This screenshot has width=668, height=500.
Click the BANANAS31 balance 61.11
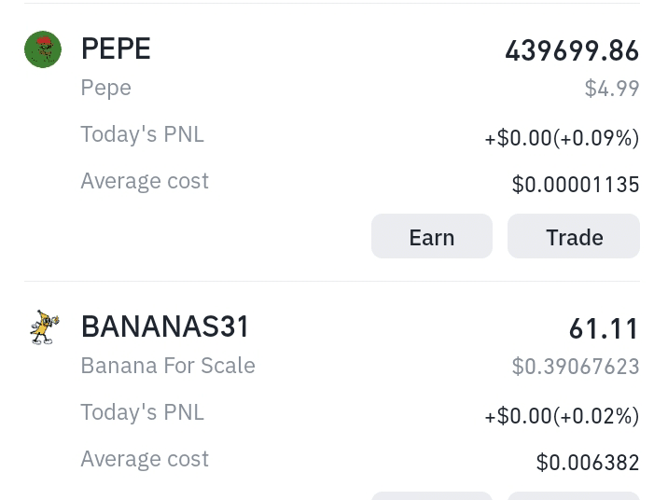point(605,329)
